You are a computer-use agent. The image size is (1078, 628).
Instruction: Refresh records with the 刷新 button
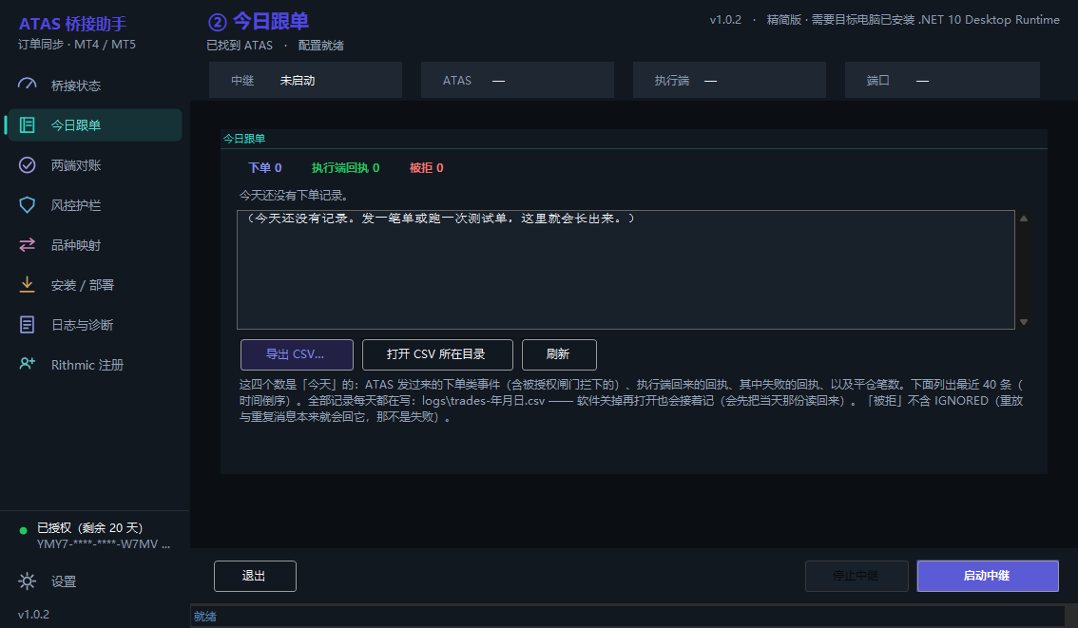[559, 354]
